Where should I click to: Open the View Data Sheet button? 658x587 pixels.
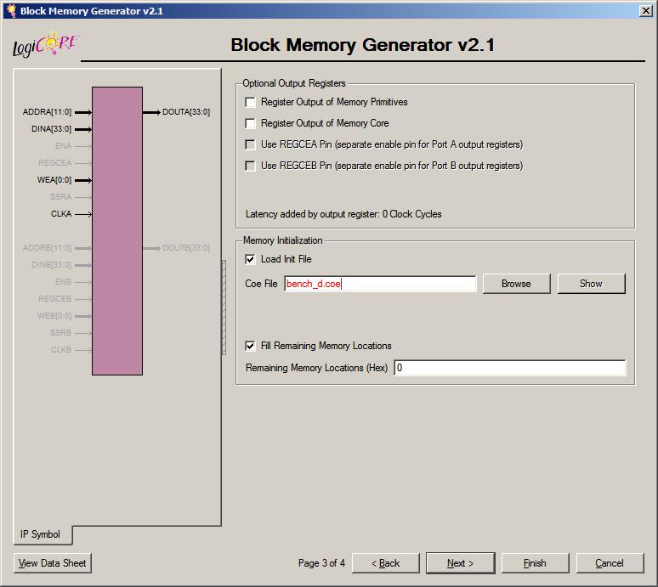click(x=53, y=563)
